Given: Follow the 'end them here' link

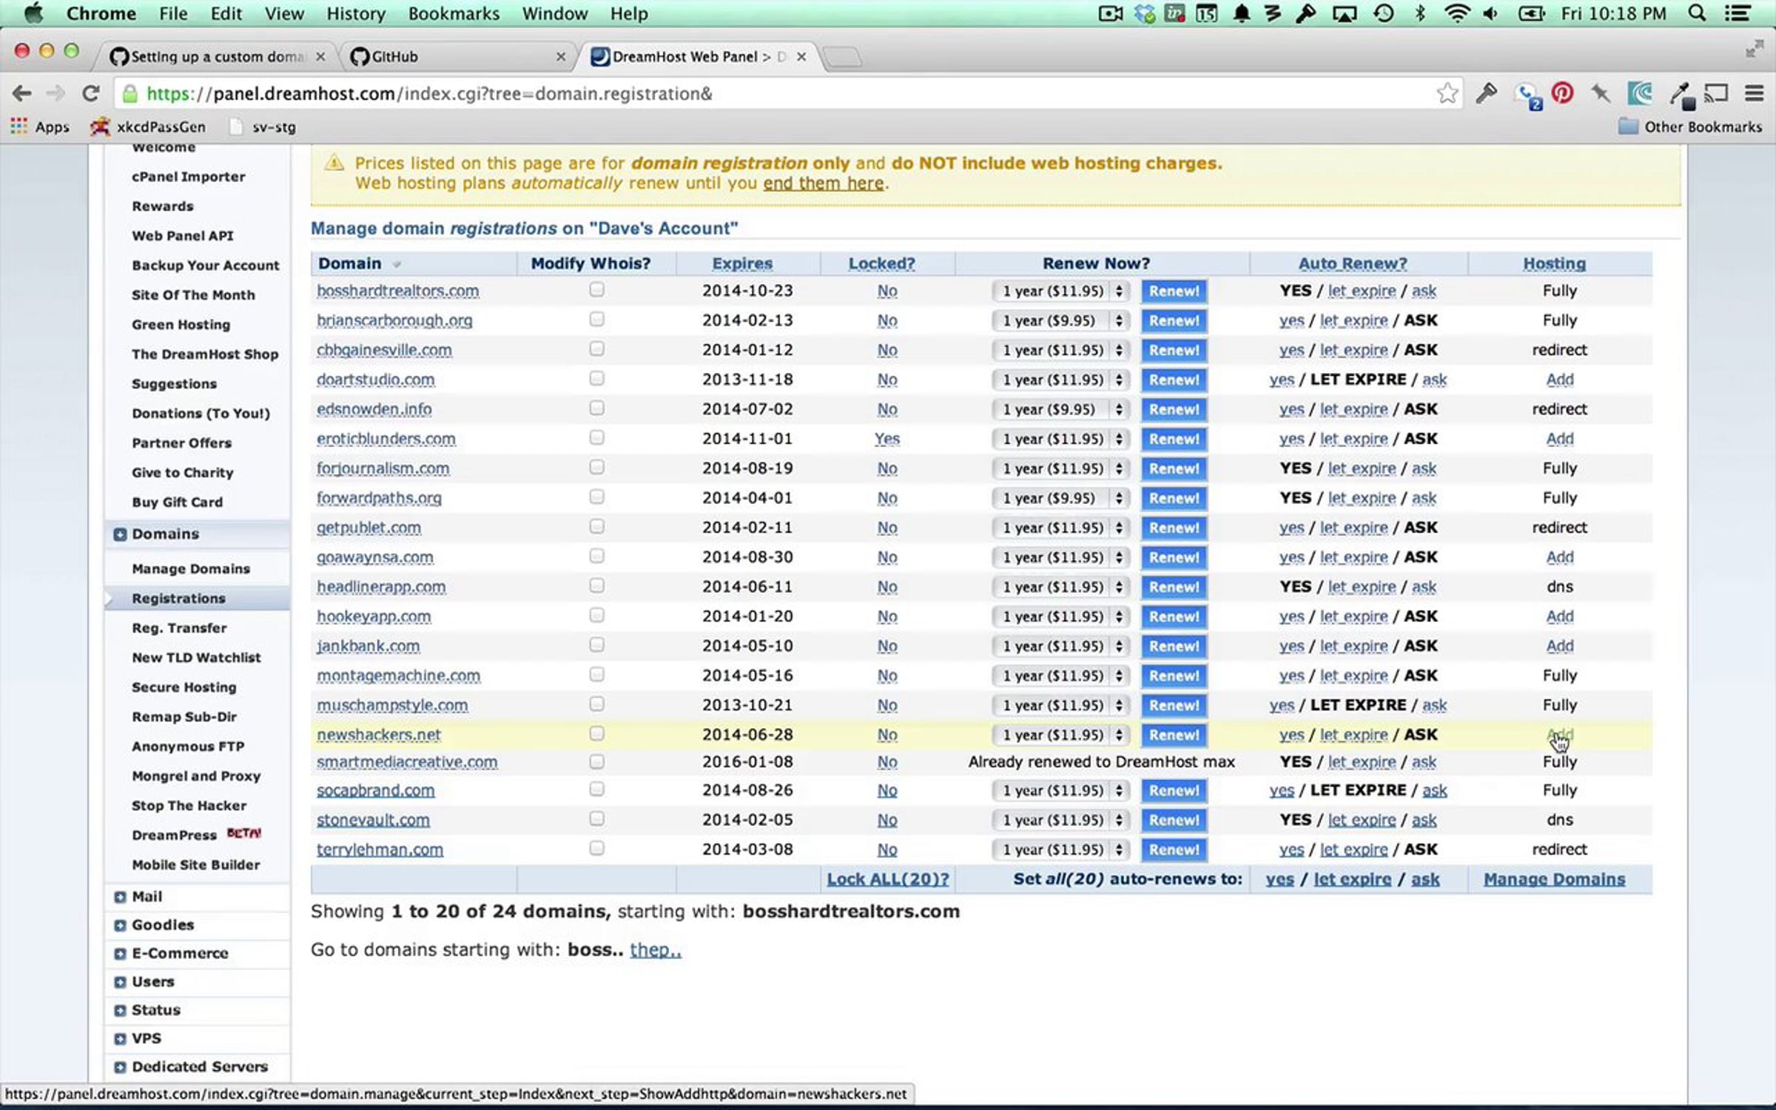Looking at the screenshot, I should (x=824, y=183).
